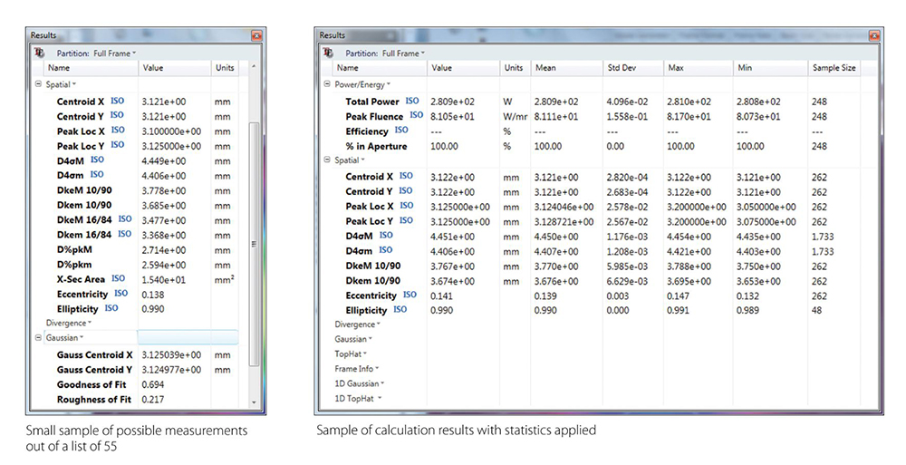Click the results icon in the right panel toolbar
906x465 pixels.
point(328,53)
